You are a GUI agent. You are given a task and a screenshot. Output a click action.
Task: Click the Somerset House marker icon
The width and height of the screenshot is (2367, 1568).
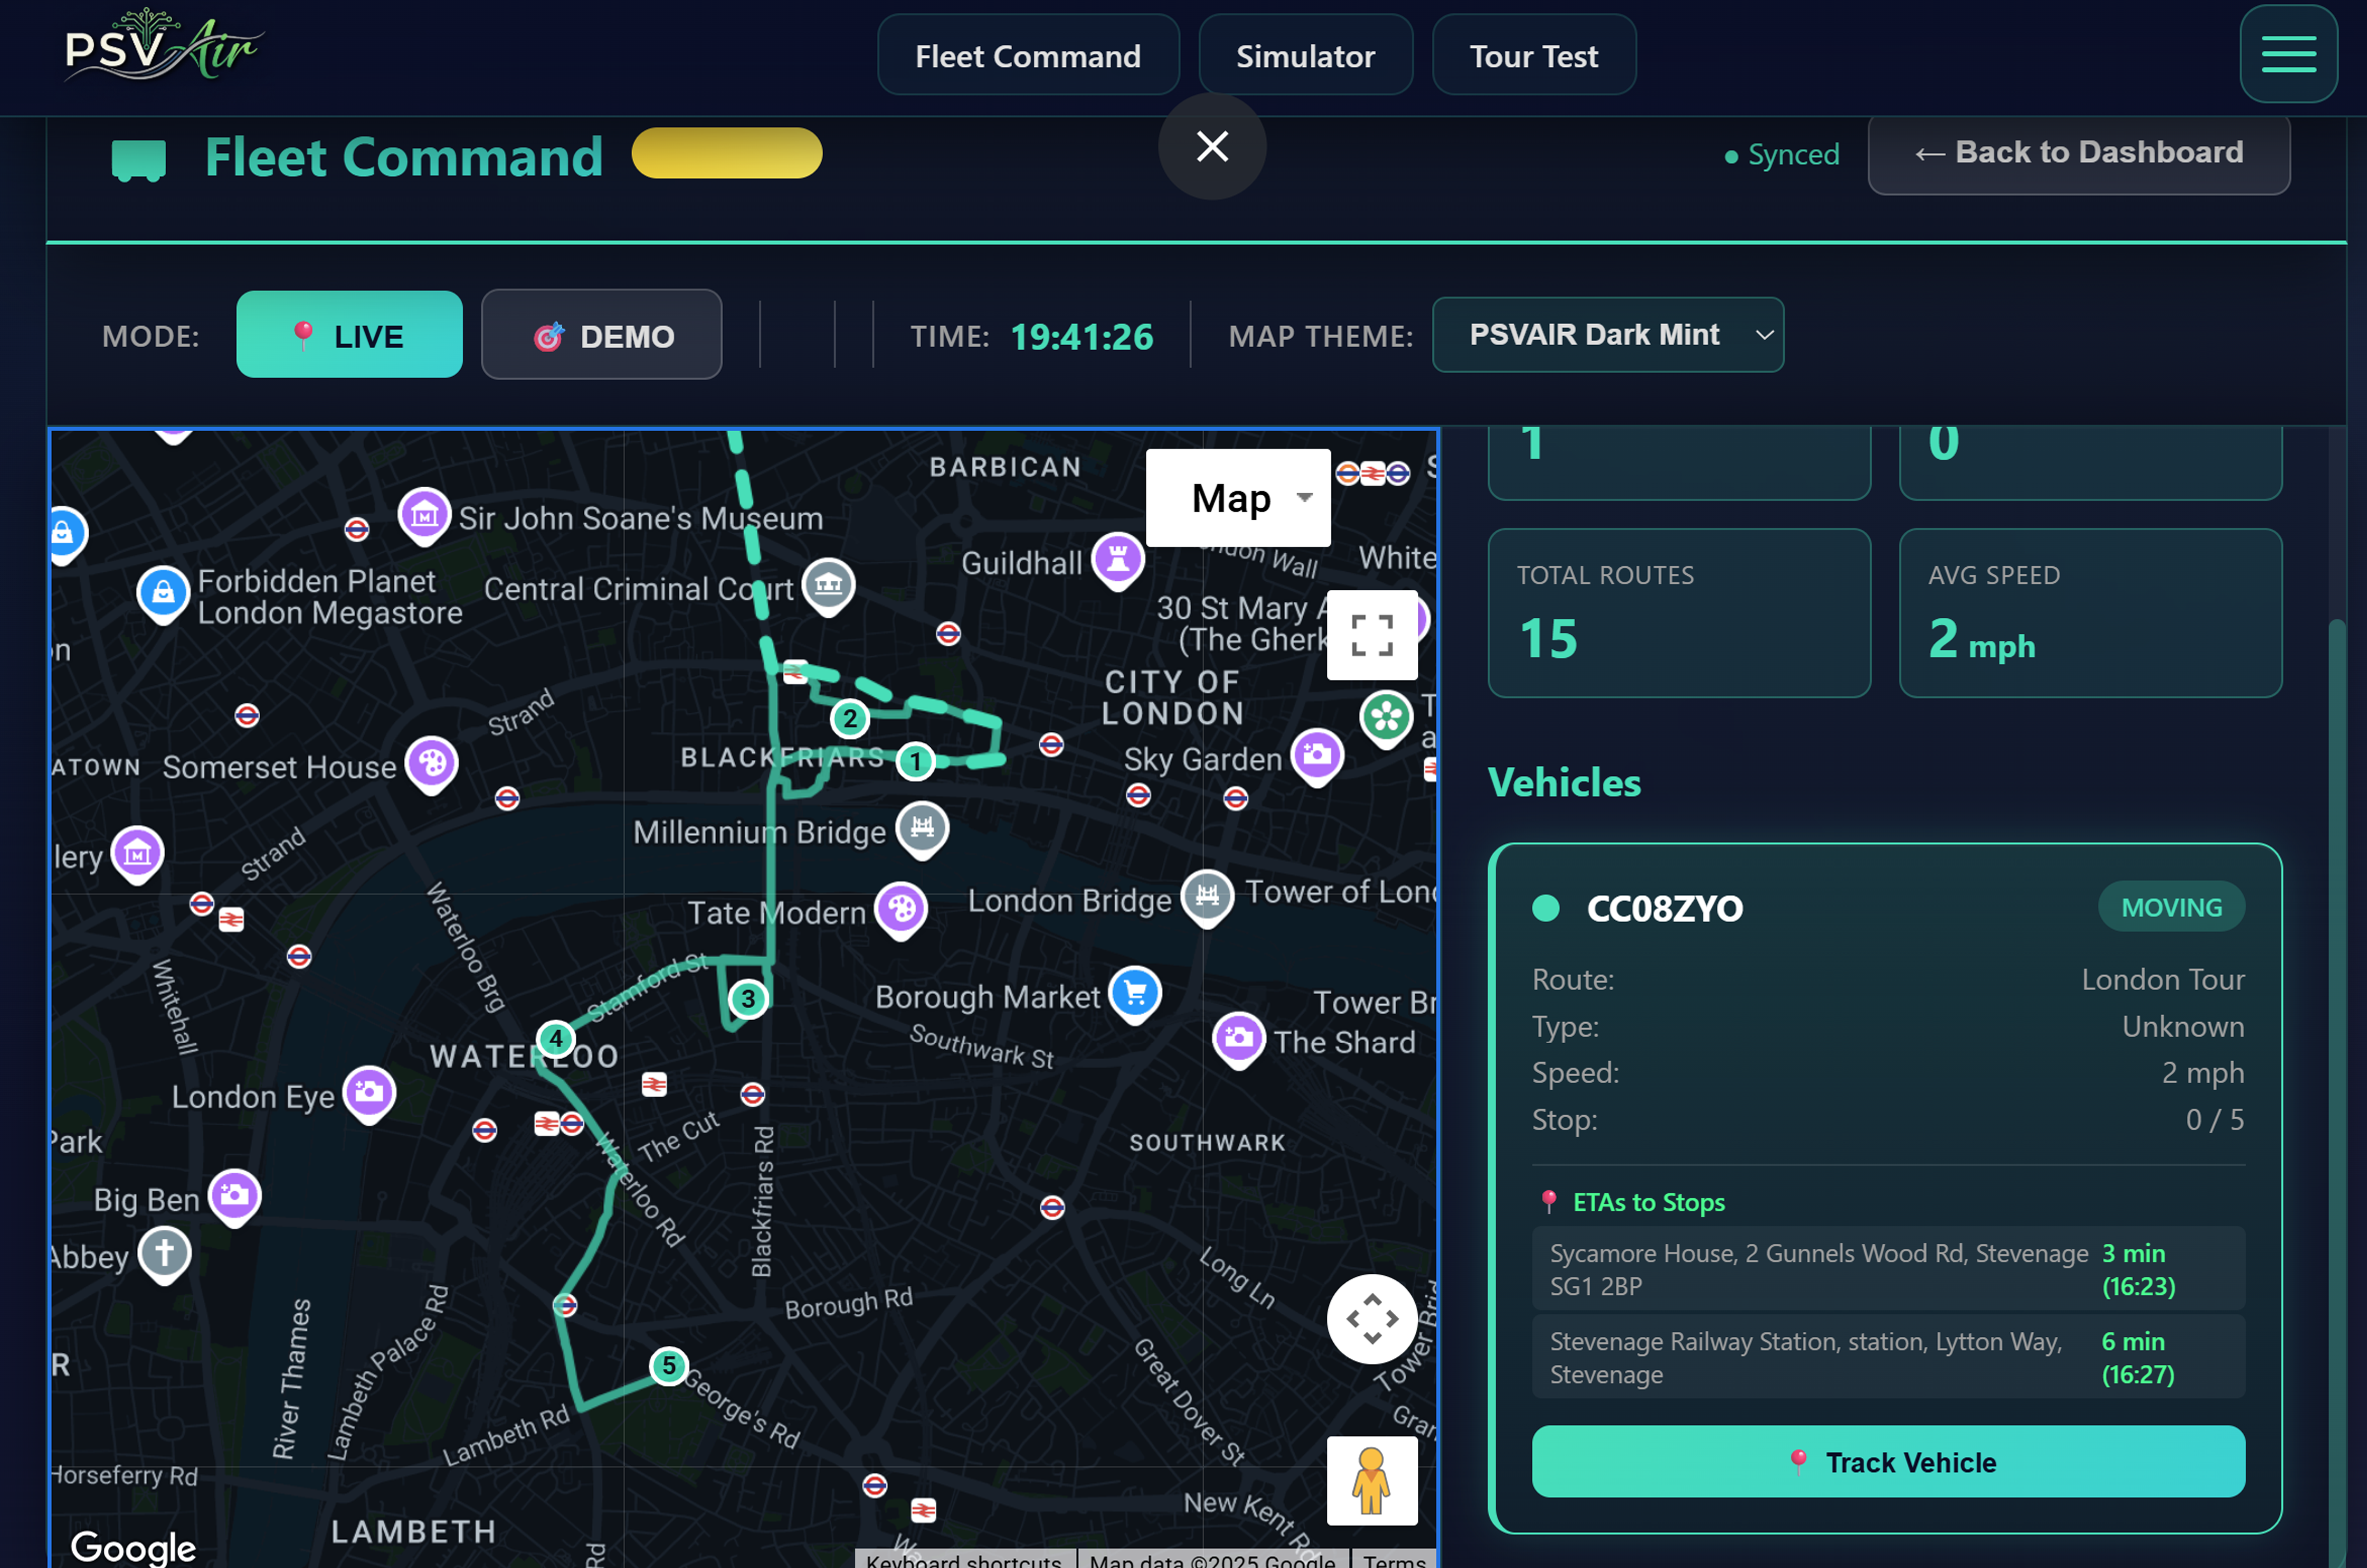432,765
